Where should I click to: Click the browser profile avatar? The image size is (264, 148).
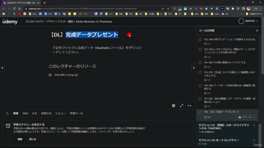(249, 9)
